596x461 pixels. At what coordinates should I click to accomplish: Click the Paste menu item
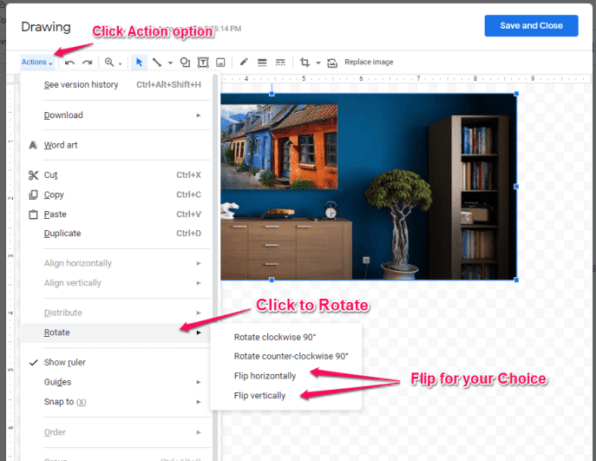116,214
